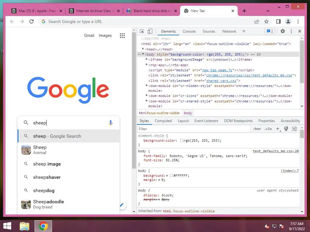Toggle the computed styles sidebar icon
This screenshot has width=310, height=232.
(294, 129)
